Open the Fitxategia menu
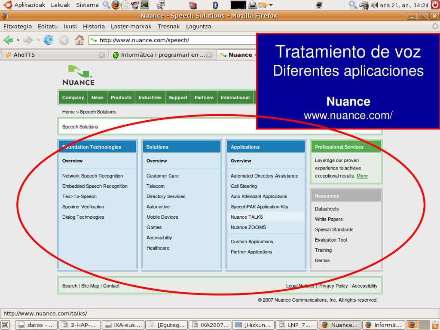The width and height of the screenshot is (440, 330). tap(17, 26)
